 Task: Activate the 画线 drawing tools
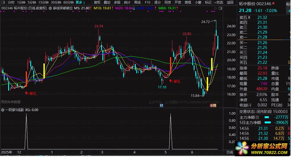click(137, 2)
